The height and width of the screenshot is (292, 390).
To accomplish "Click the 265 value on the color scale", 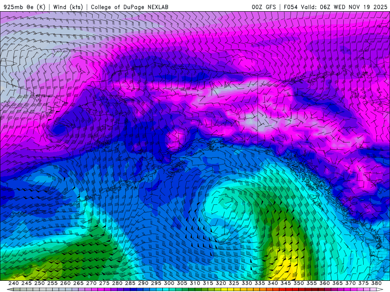I will (x=78, y=283).
